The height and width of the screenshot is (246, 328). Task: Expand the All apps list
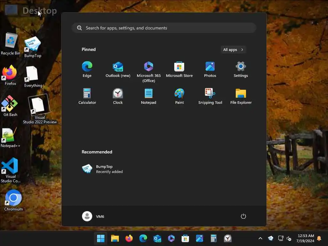coord(233,50)
